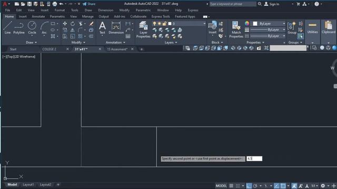Choose the Array tool

81,36
